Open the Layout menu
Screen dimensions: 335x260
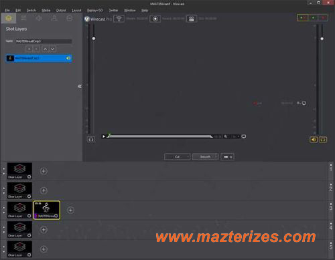pyautogui.click(x=76, y=10)
